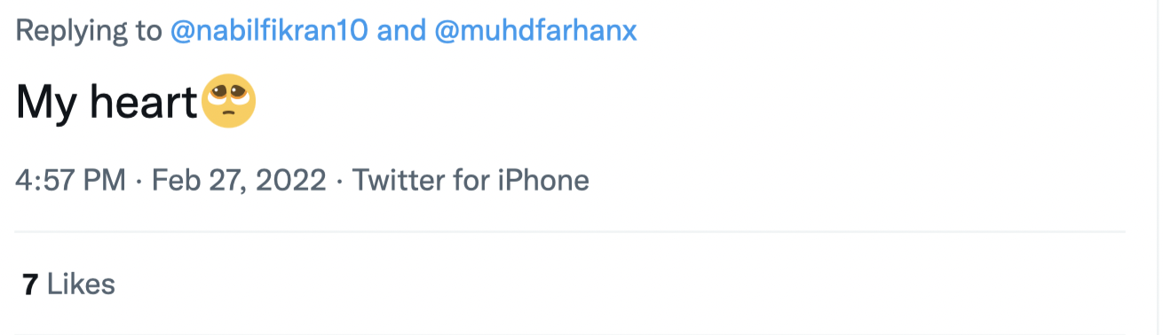
Task: Click the word "heart" in the tweet
Action: pos(143,104)
